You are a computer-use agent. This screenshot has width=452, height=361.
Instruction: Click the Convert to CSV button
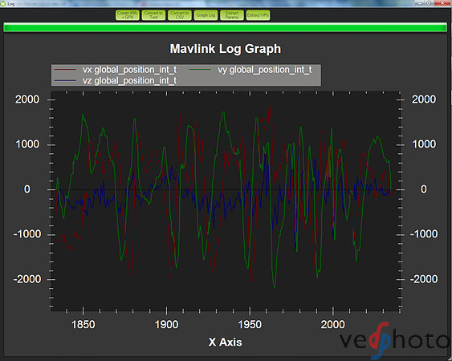(180, 15)
